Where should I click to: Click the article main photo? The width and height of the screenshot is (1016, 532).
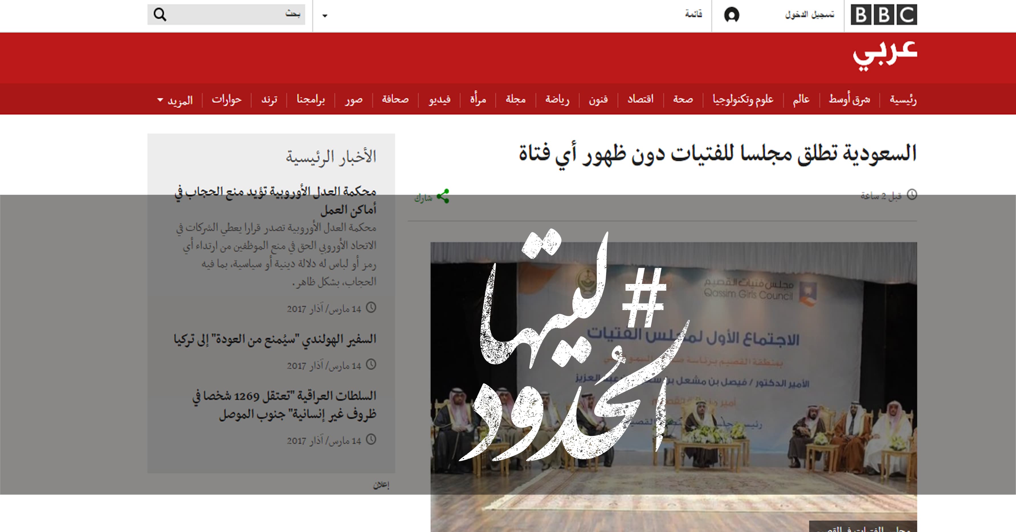674,387
